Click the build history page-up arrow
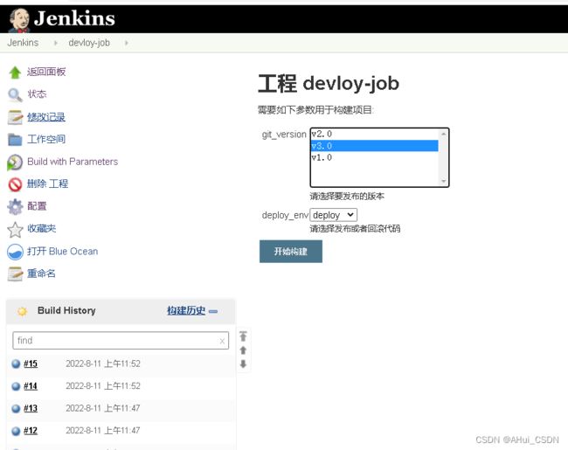 pos(243,350)
